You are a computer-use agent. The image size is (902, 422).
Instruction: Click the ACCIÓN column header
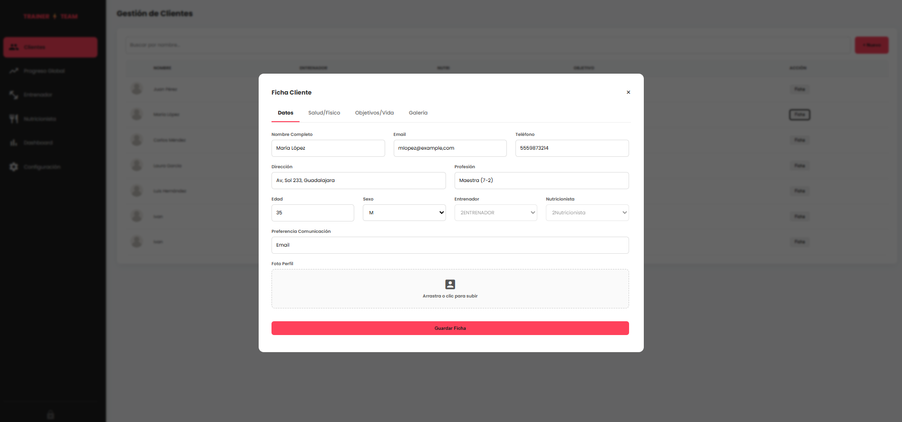click(x=798, y=68)
